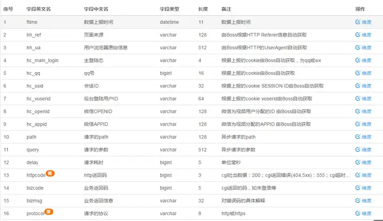Viewport: 383px width, 221px height.
Task: Click the http或https remark cell
Action: point(234,214)
